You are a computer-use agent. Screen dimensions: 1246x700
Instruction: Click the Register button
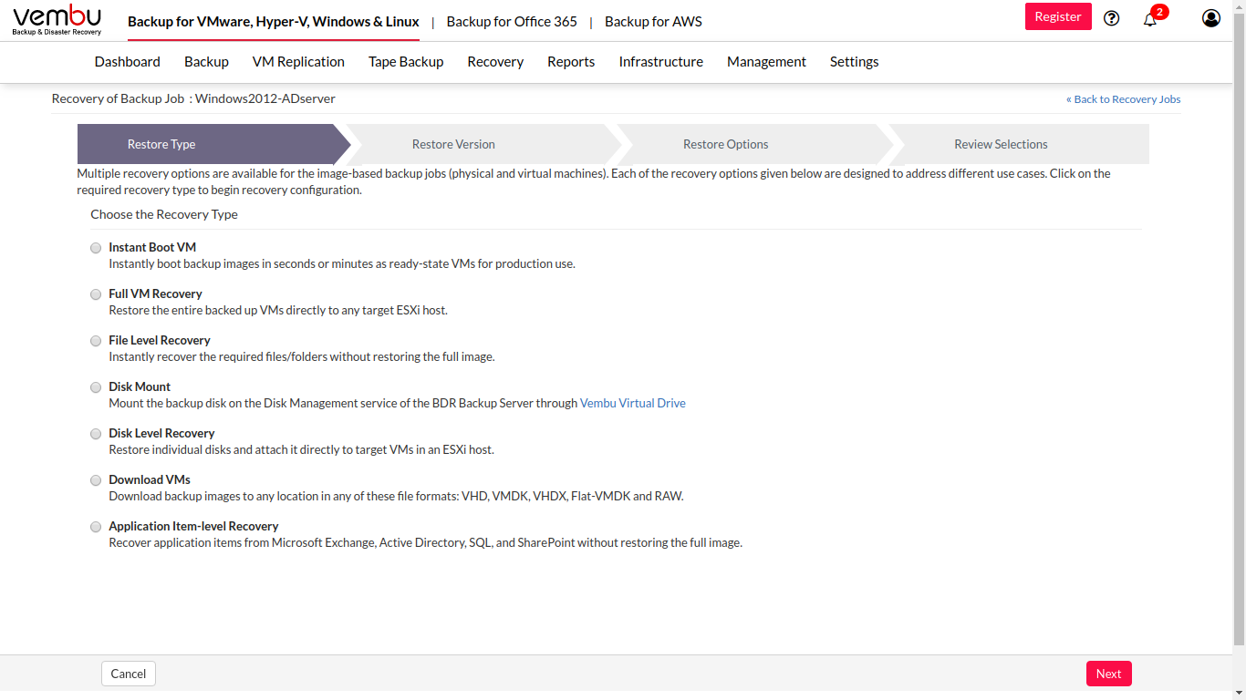(x=1058, y=16)
